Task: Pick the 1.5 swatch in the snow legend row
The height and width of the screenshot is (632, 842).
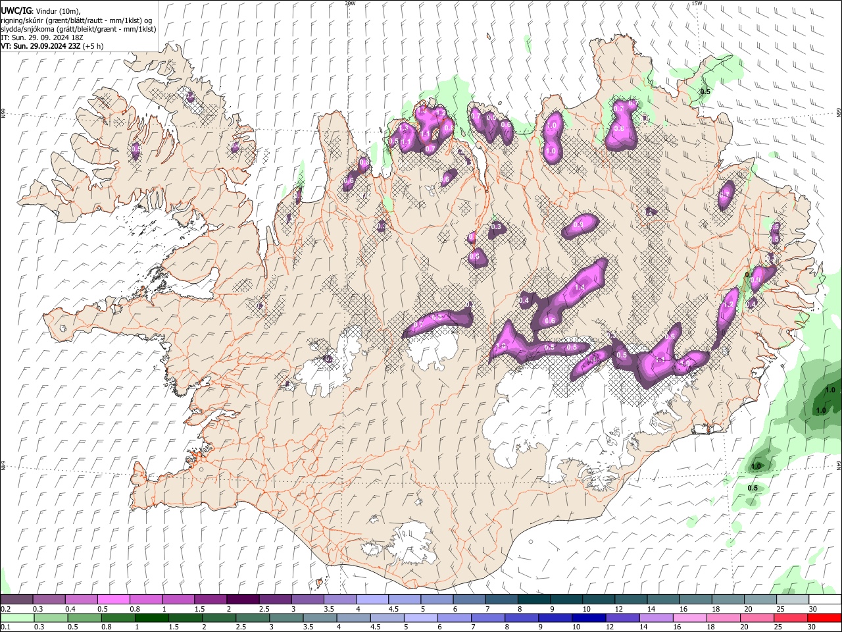Action: click(210, 599)
